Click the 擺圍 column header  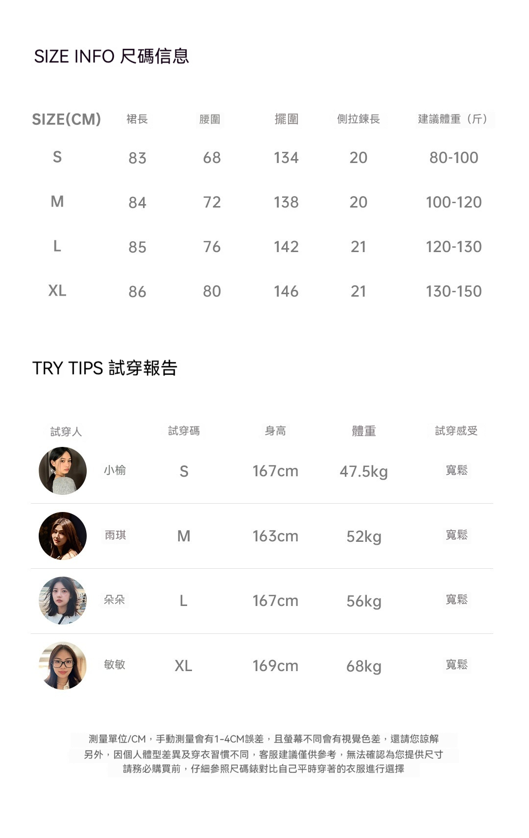point(287,119)
